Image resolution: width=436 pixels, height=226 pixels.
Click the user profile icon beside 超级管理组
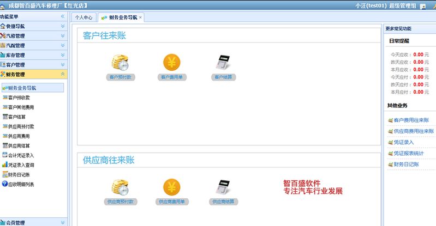pos(423,7)
